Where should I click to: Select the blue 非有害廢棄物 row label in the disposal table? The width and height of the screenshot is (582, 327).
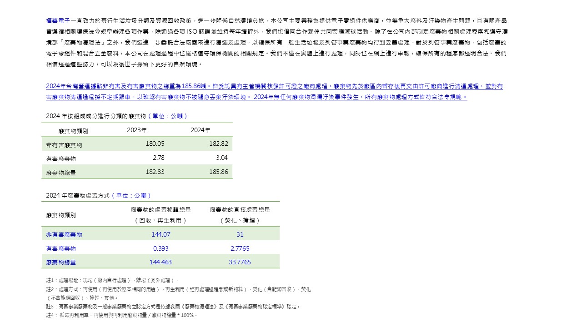pos(64,235)
